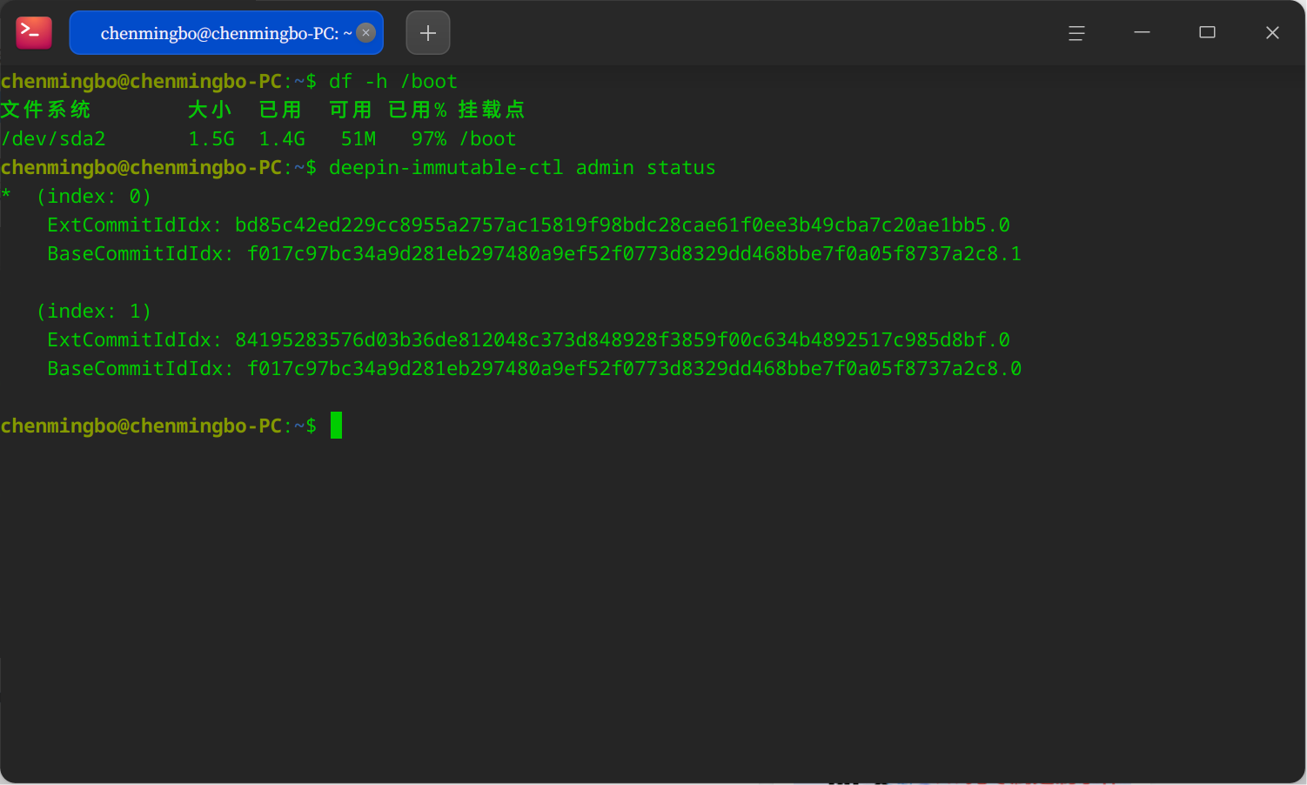The image size is (1307, 785).
Task: Open the terminal hamburger menu
Action: point(1076,33)
